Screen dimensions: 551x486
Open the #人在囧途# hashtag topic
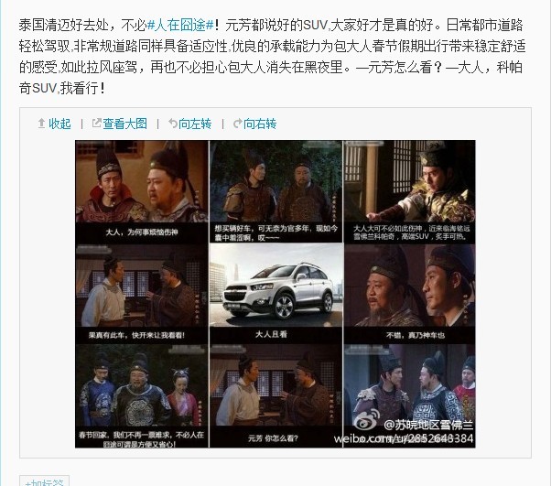click(x=180, y=26)
